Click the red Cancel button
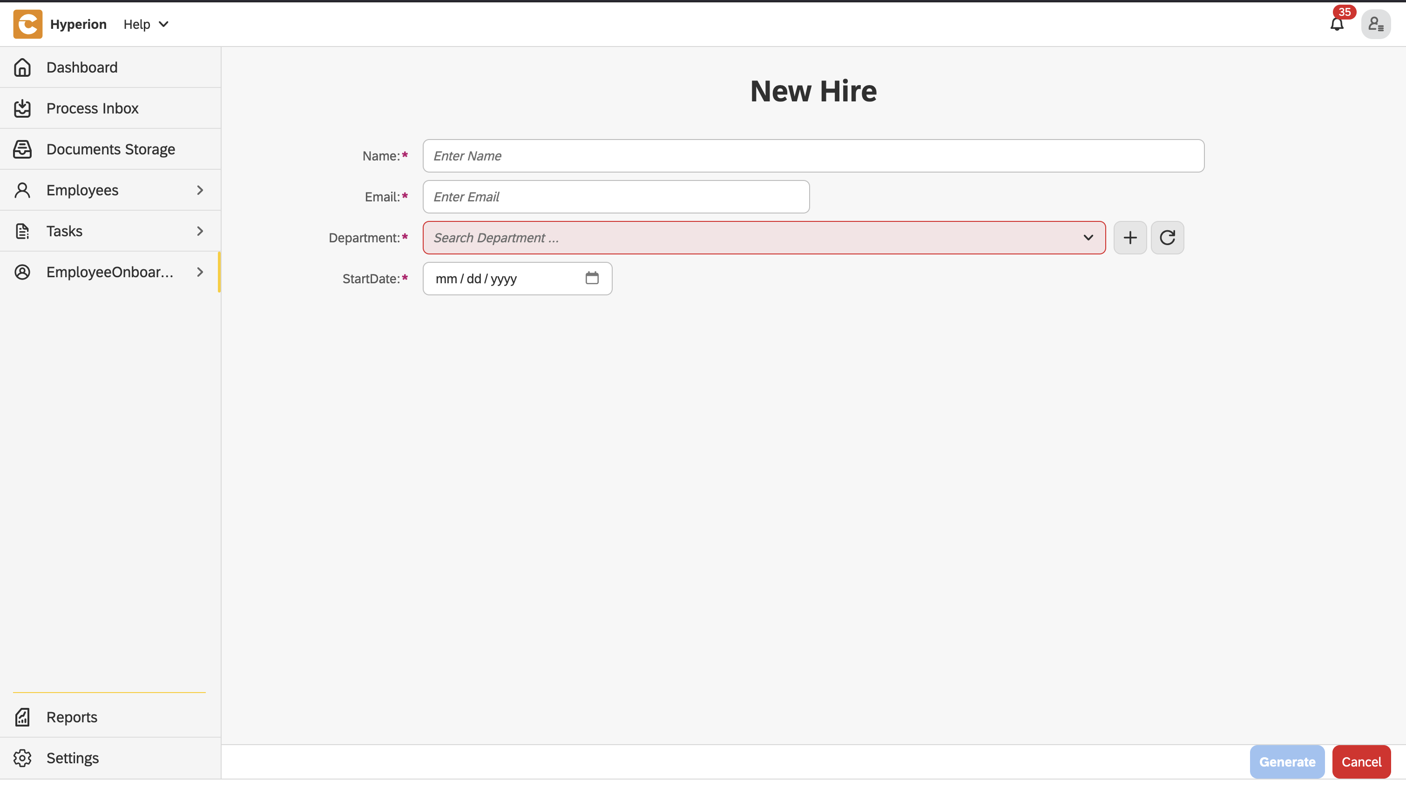 tap(1361, 761)
